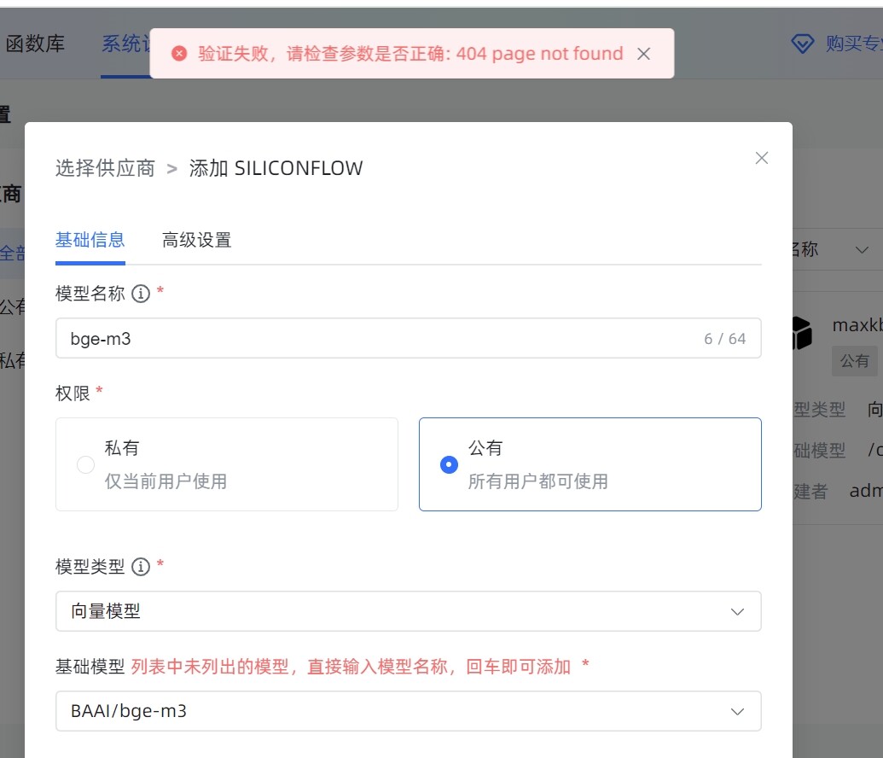Switch to the 高级设置 tab
Image resolution: width=883 pixels, height=758 pixels.
196,240
